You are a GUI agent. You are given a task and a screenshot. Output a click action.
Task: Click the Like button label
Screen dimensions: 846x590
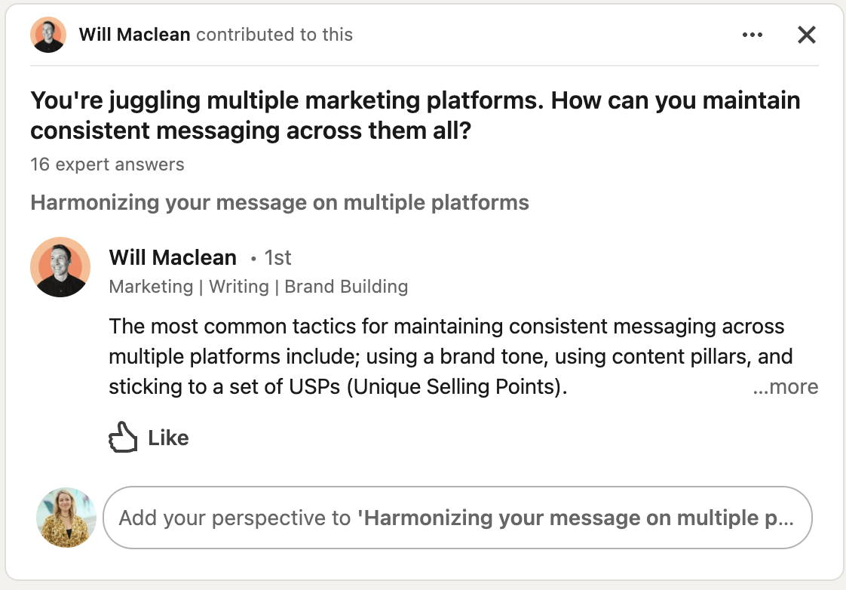pos(167,437)
